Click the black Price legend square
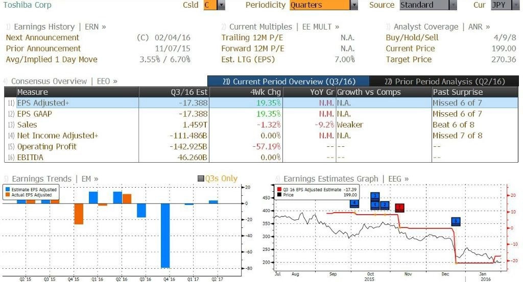The width and height of the screenshot is (523, 282). pos(279,195)
